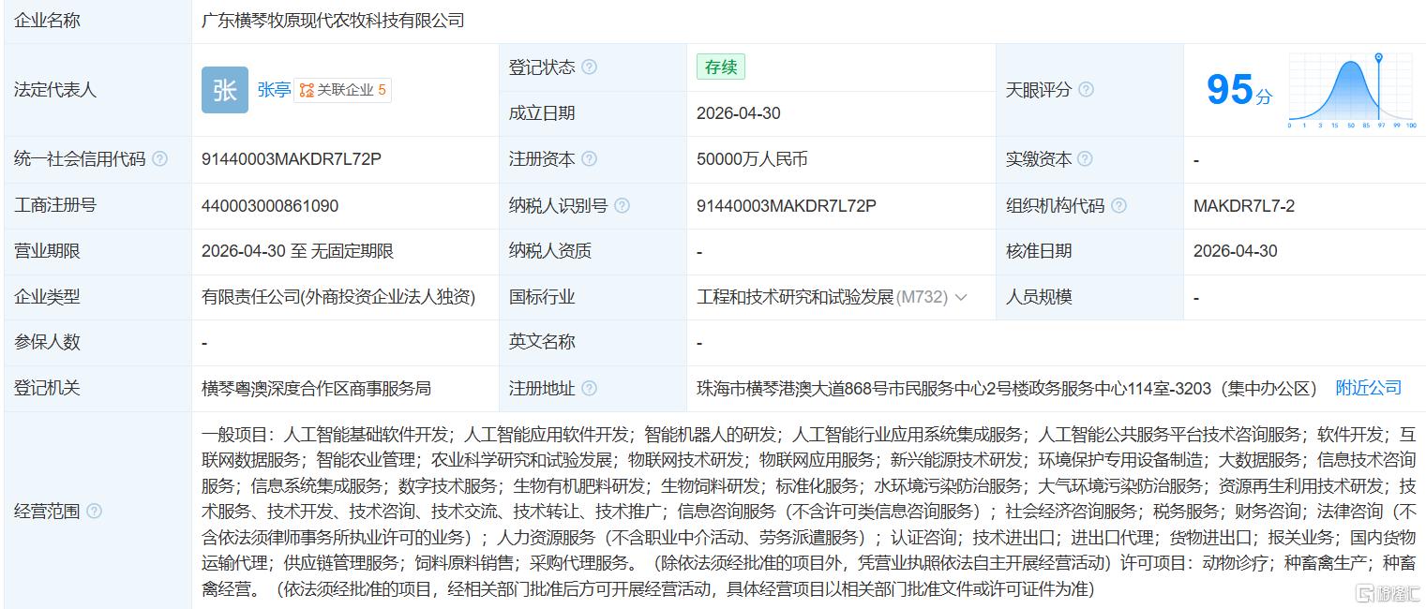The width and height of the screenshot is (1426, 609).
Task: Select registered address starting with 珠海市横琴港澳大道868号
Action: click(x=1008, y=388)
